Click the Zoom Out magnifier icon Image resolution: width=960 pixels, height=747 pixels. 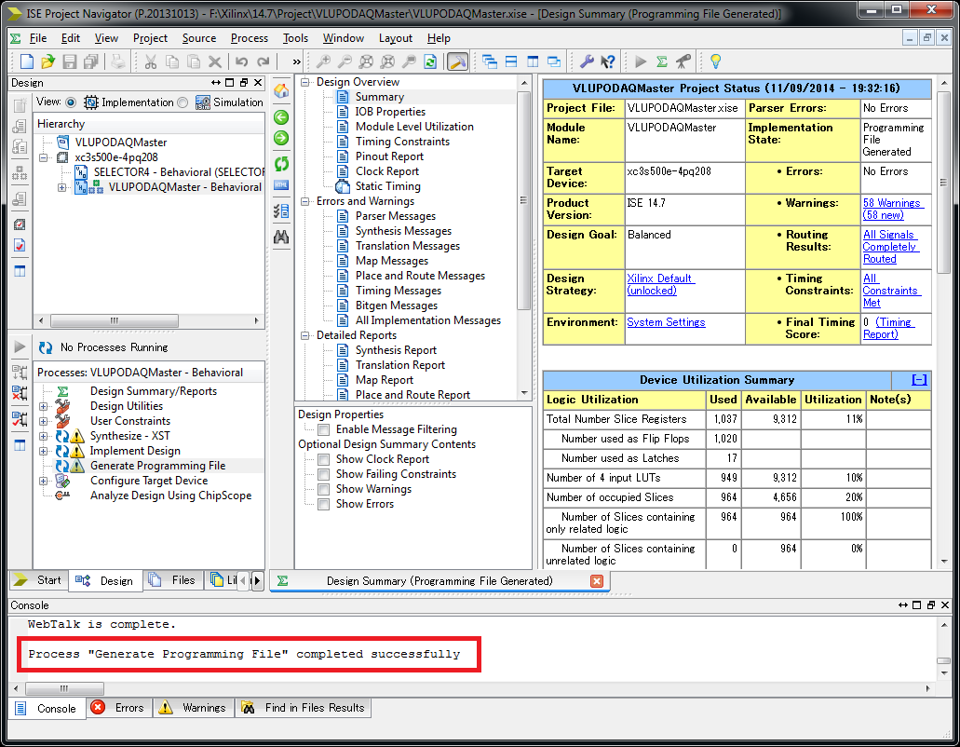(x=345, y=61)
